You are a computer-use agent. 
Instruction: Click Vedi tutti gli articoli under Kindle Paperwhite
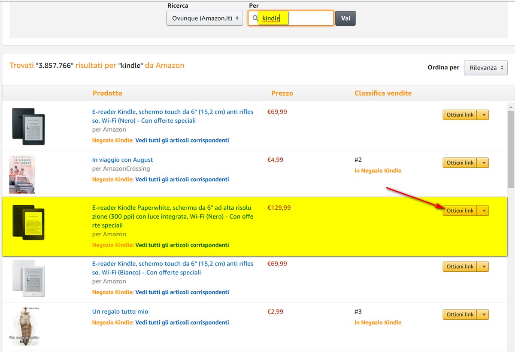[182, 245]
